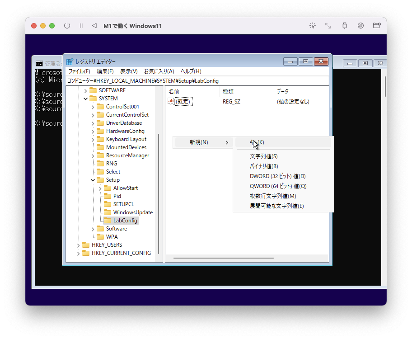Click the ab string icon of (既定) value

point(171,101)
